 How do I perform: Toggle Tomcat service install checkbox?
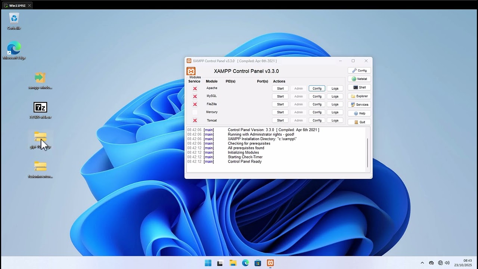195,120
